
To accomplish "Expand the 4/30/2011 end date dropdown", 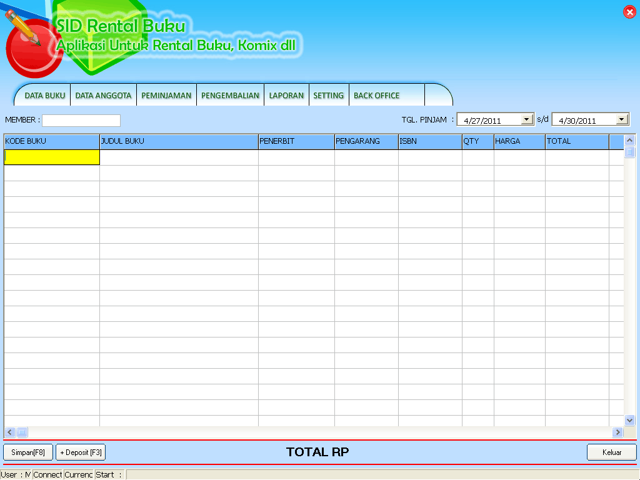I will tap(622, 119).
